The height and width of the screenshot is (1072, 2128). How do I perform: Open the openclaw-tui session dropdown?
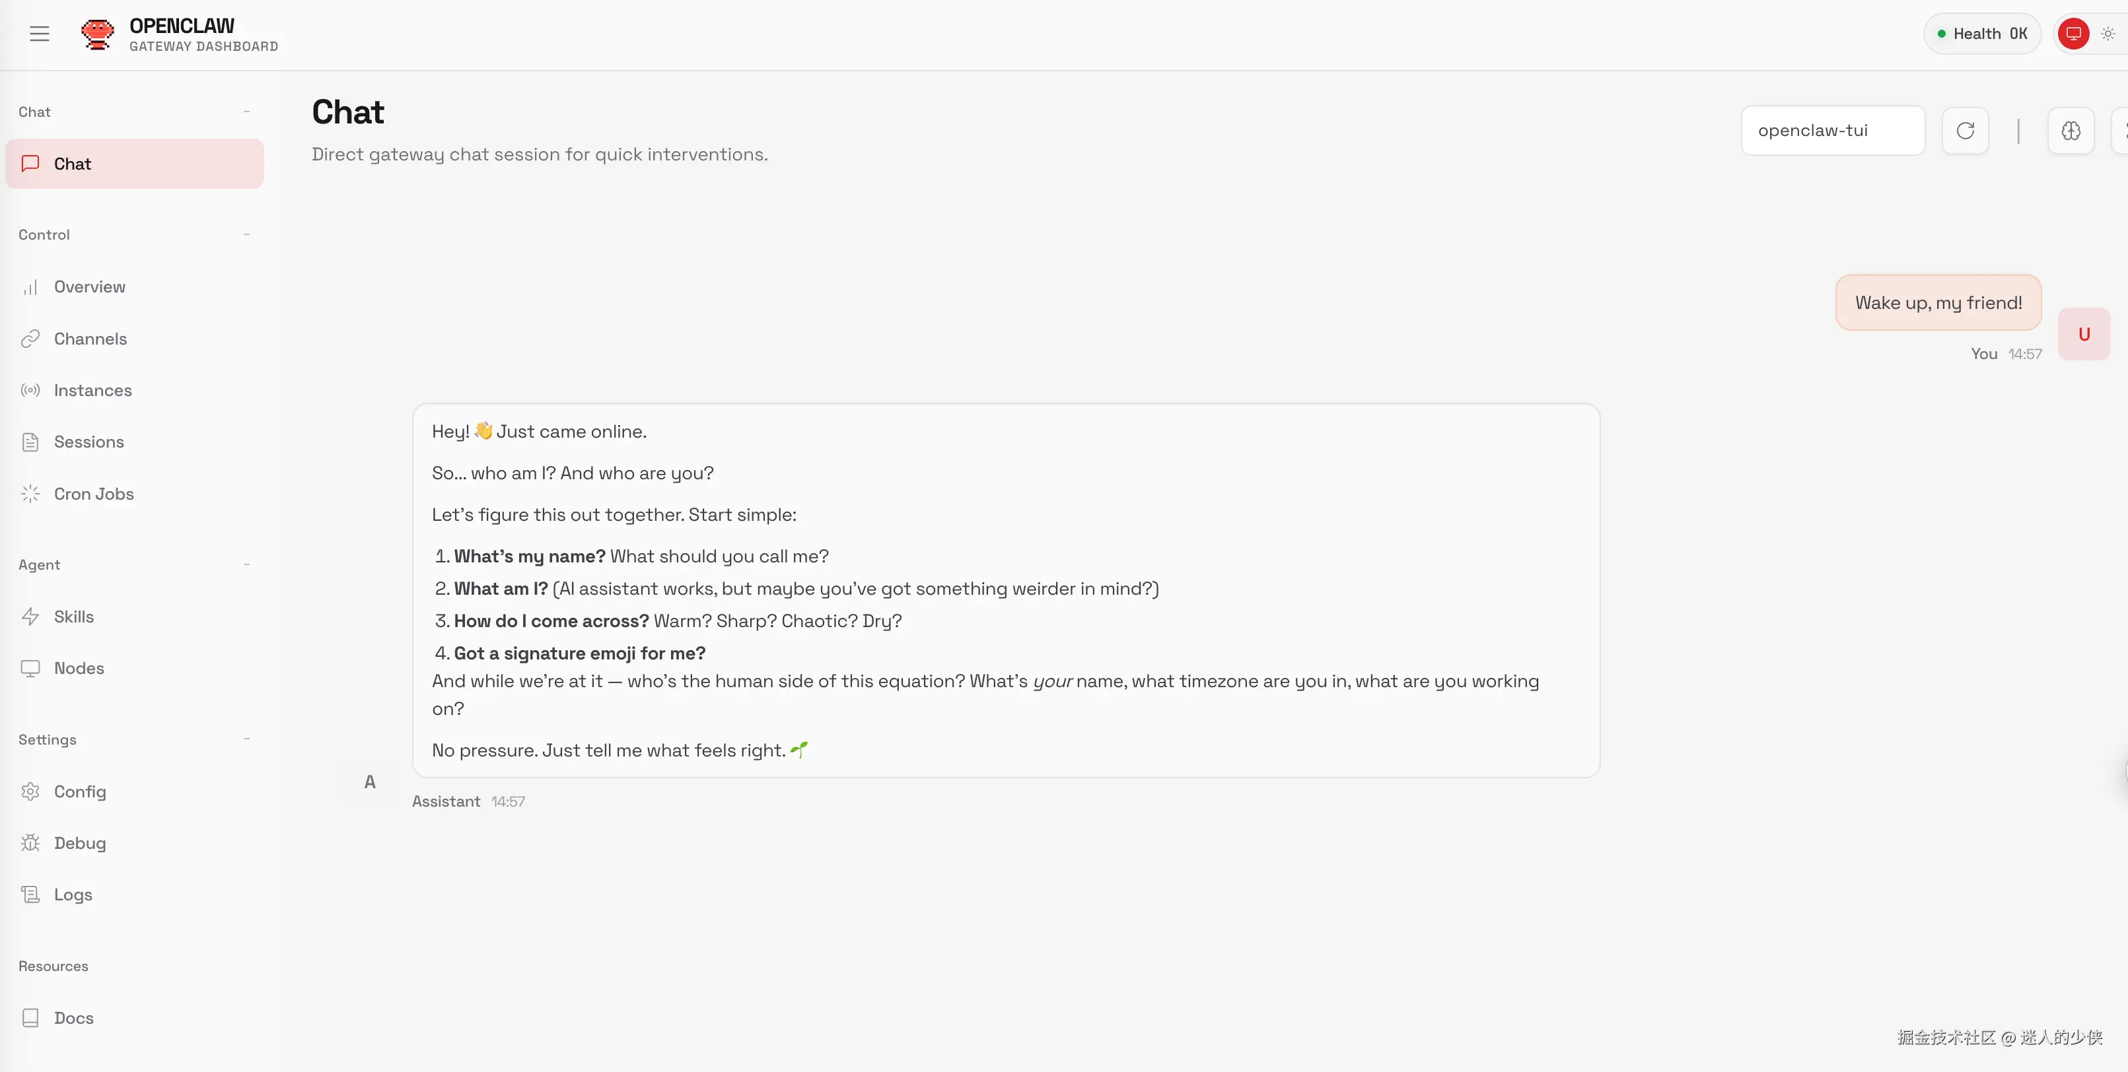pos(1832,131)
